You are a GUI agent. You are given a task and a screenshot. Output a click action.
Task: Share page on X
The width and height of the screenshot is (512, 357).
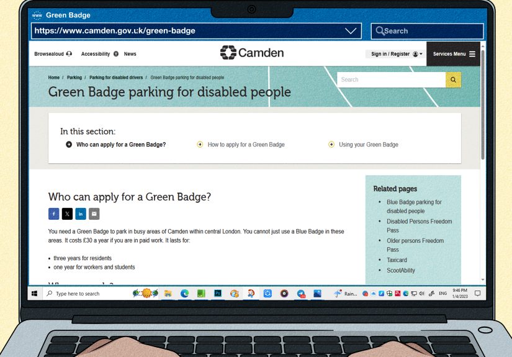tap(67, 214)
